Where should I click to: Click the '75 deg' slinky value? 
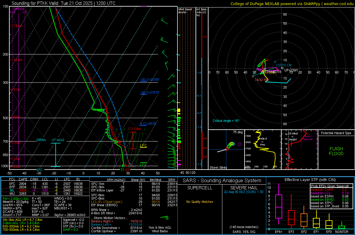click(x=238, y=132)
